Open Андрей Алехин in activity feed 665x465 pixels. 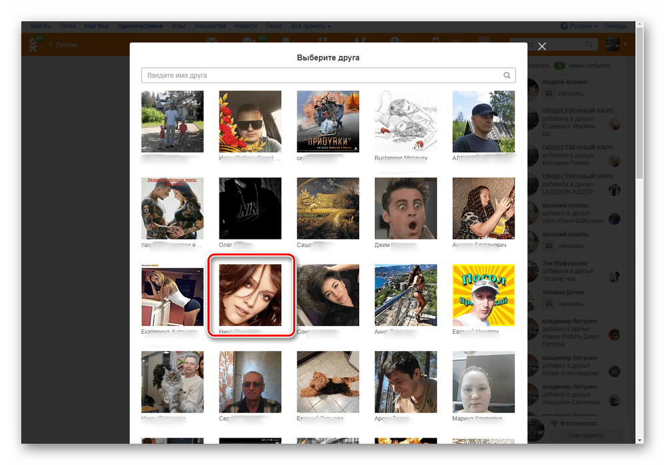coord(565,81)
